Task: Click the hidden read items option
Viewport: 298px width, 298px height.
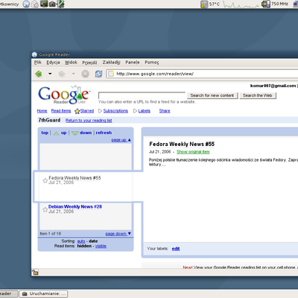Action: pyautogui.click(x=84, y=246)
